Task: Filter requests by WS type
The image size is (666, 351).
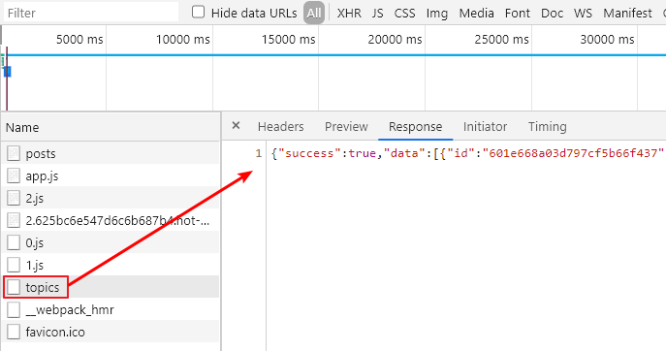Action: tap(584, 13)
